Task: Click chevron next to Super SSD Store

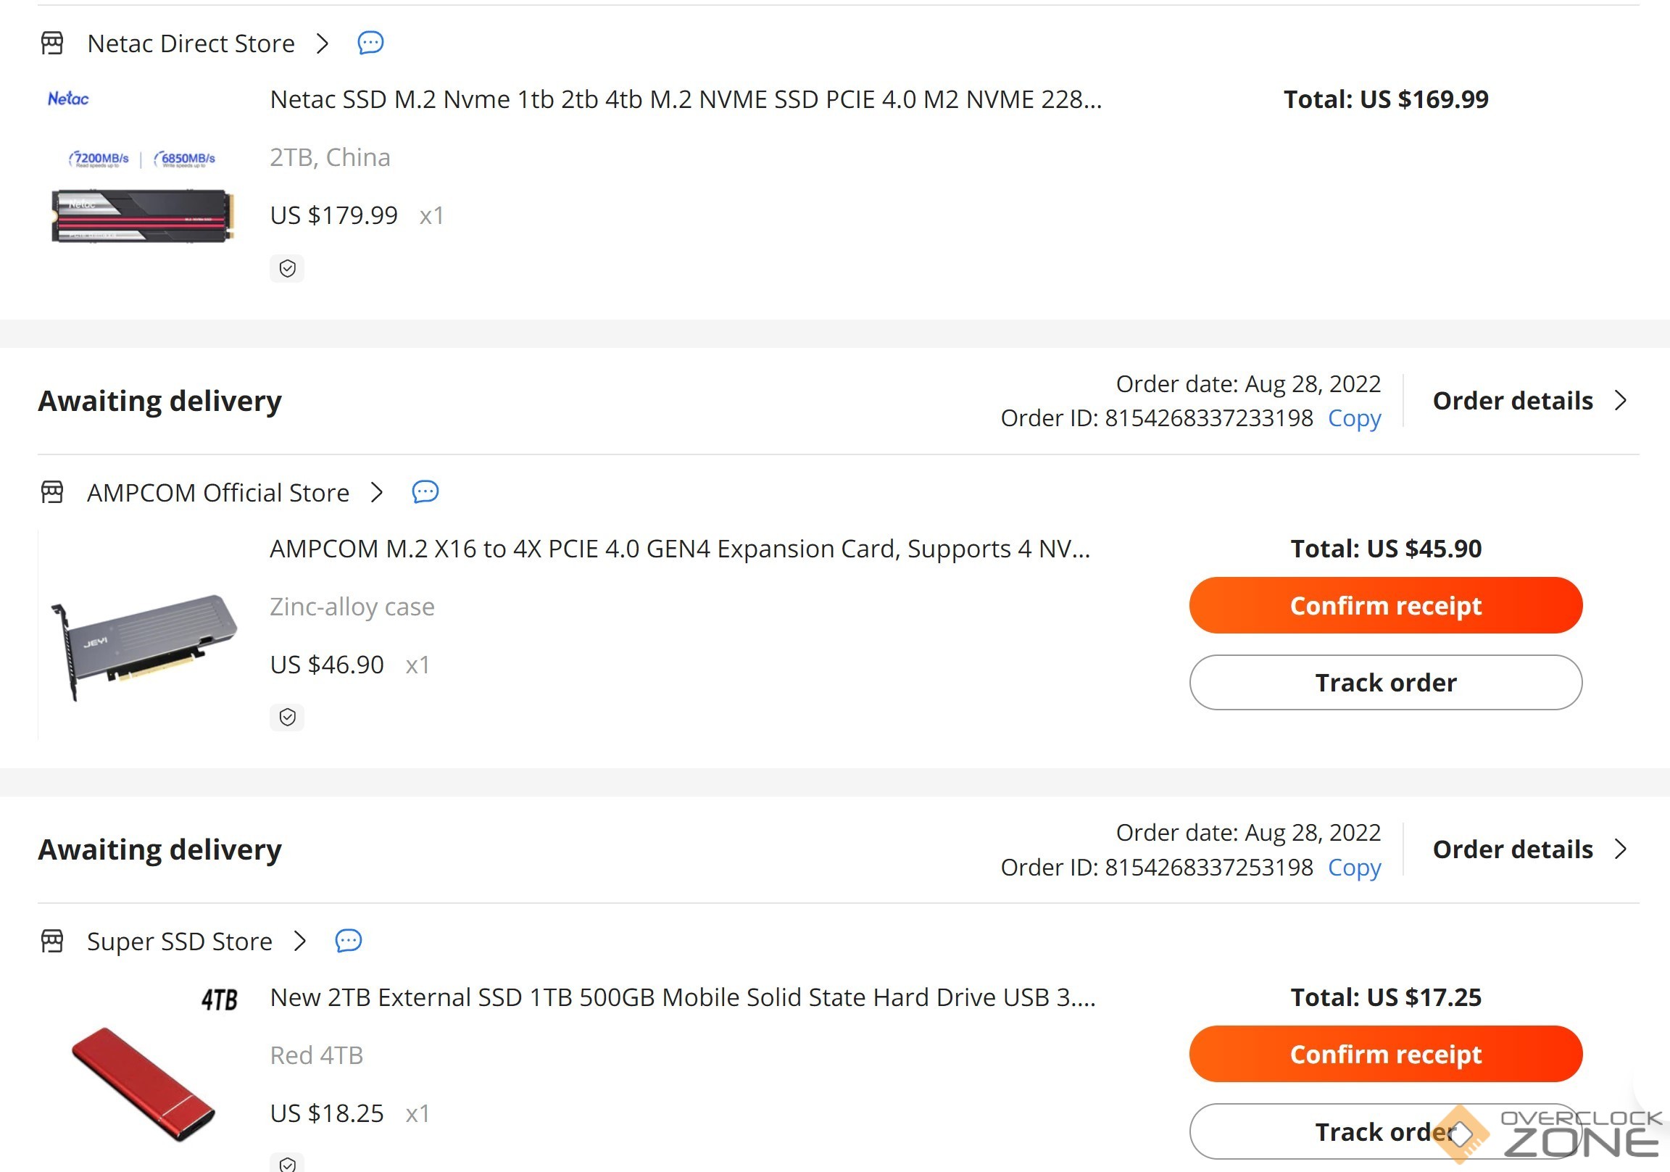Action: tap(299, 942)
